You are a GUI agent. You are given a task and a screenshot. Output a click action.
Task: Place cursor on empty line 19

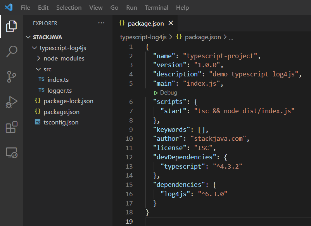(x=228, y=221)
